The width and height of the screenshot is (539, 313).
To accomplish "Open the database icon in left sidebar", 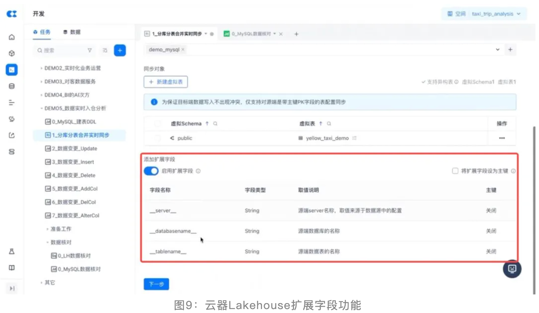I will click(12, 86).
